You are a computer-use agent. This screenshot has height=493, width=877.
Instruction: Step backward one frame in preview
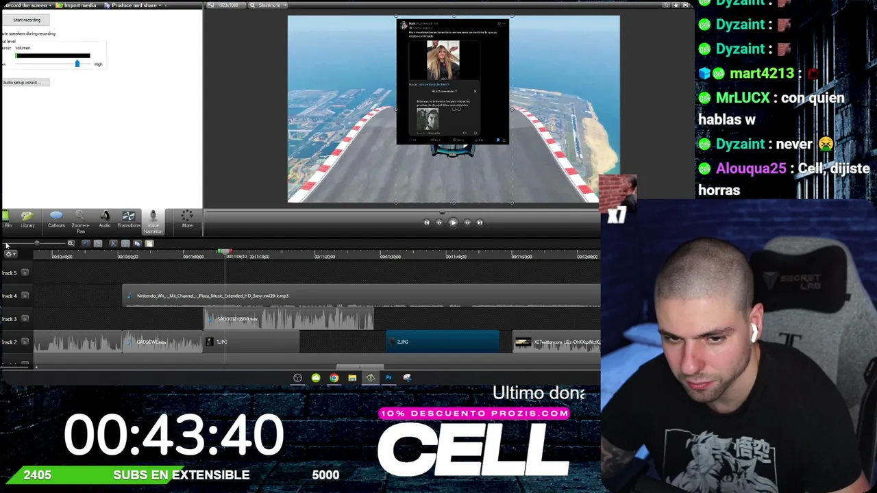pyautogui.click(x=439, y=222)
